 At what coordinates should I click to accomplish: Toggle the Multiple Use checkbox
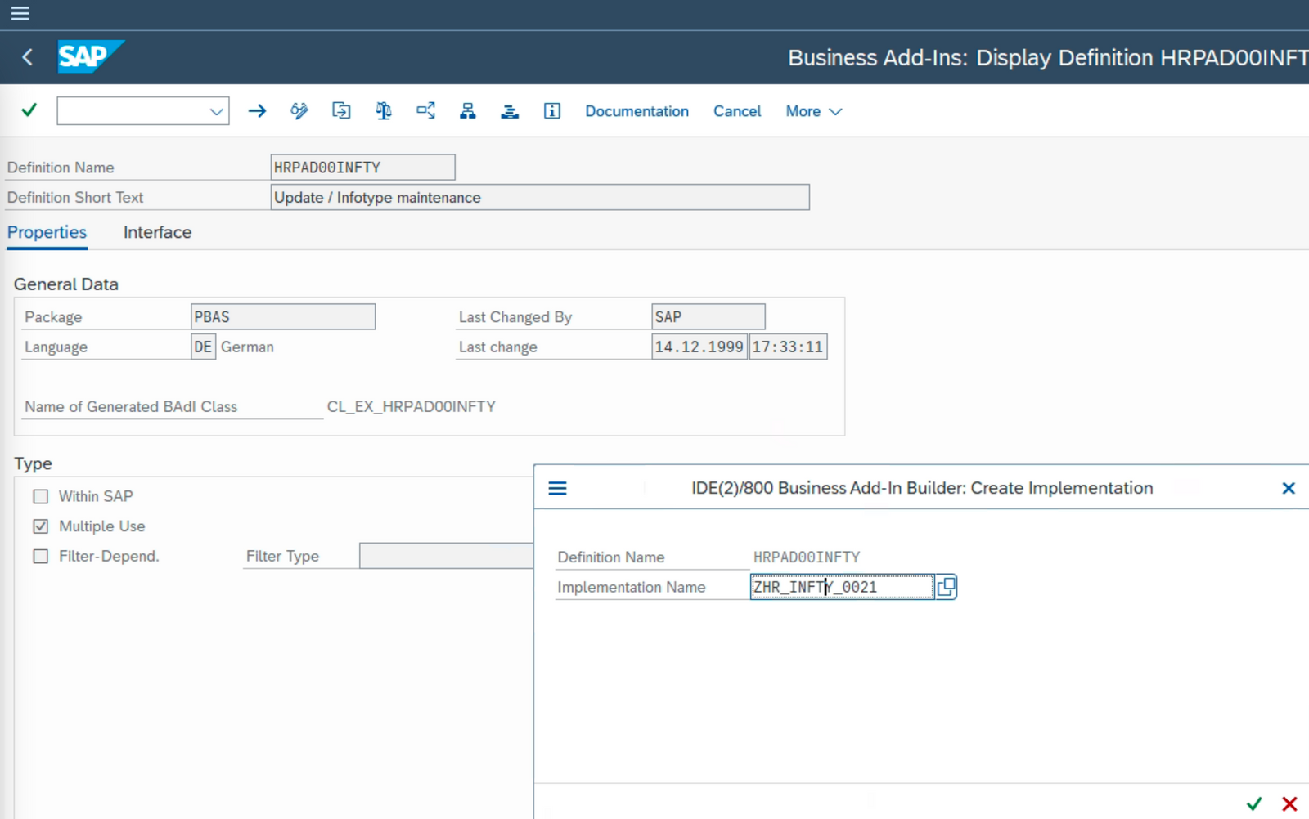40,526
